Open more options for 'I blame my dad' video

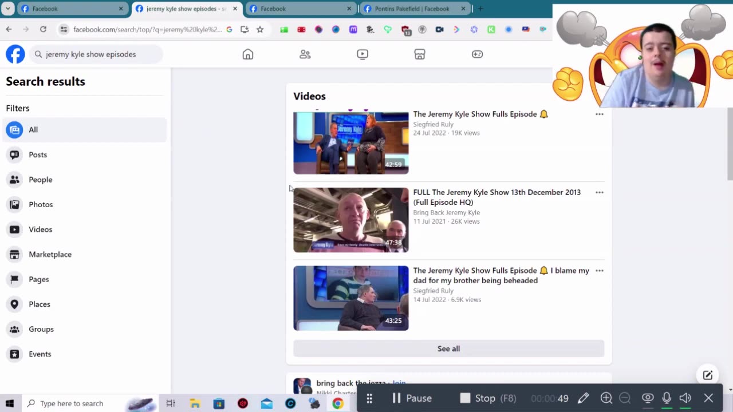click(600, 271)
